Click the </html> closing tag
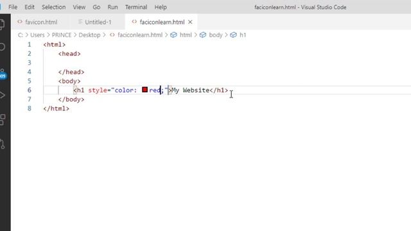 pos(57,108)
